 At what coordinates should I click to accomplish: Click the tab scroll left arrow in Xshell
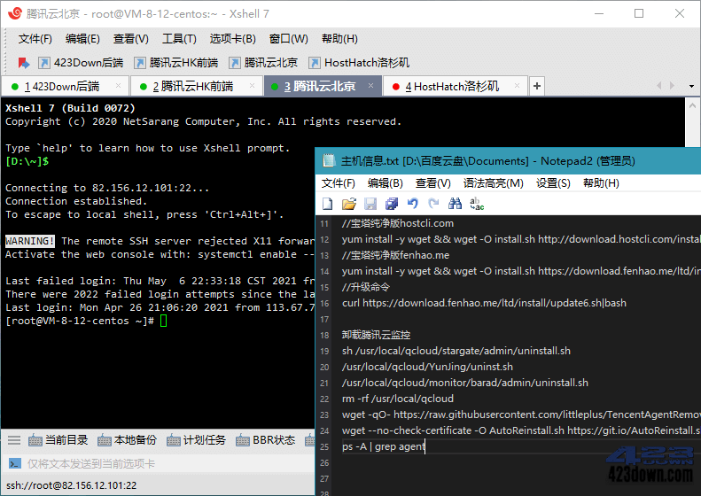658,85
